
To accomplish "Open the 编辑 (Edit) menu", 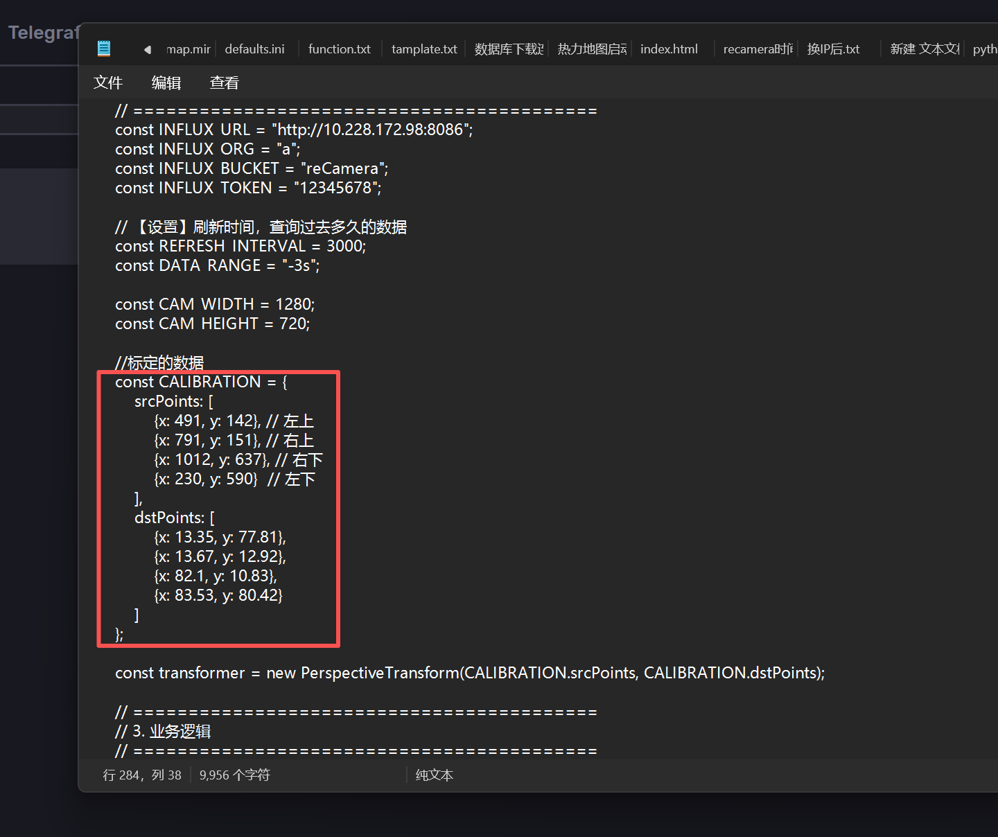I will pyautogui.click(x=166, y=83).
